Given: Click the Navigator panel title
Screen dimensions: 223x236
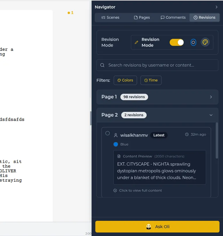Looking at the screenshot, I should [105, 7].
